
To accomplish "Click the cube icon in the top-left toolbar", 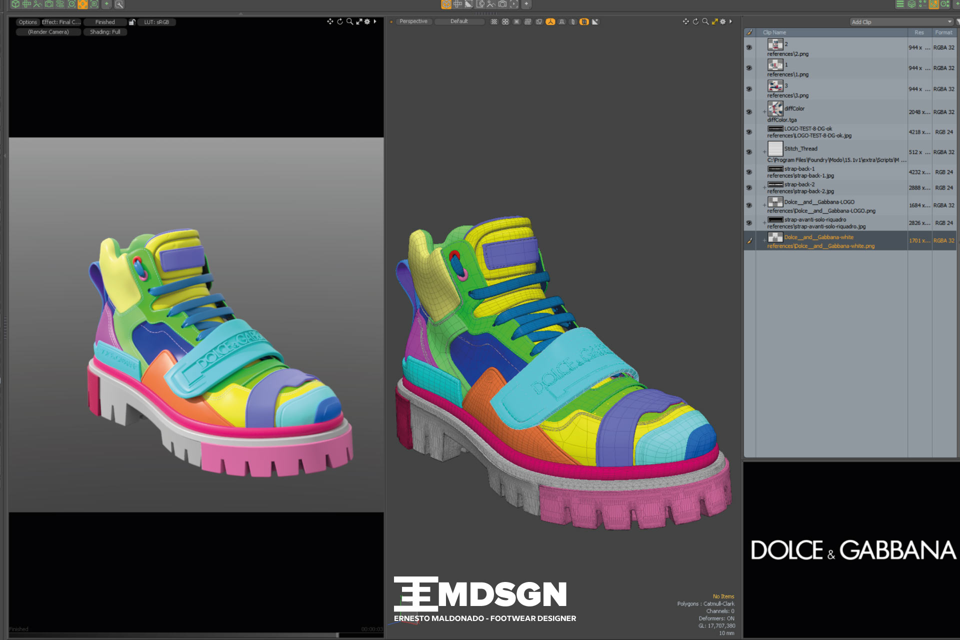I will pos(15,4).
